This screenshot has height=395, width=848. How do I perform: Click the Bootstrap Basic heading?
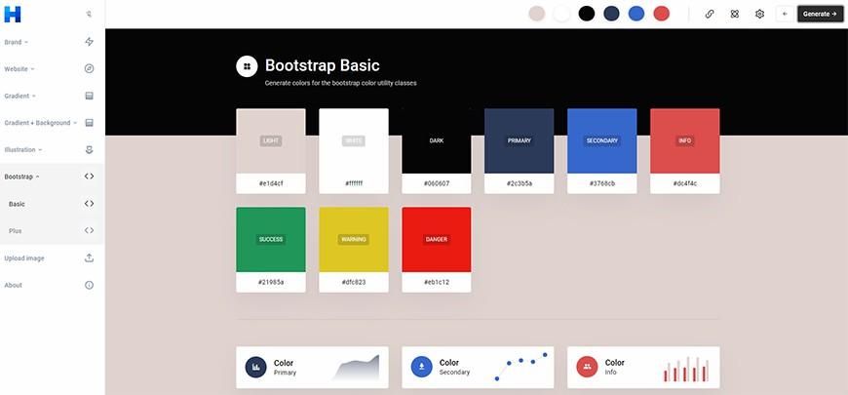[x=323, y=65]
